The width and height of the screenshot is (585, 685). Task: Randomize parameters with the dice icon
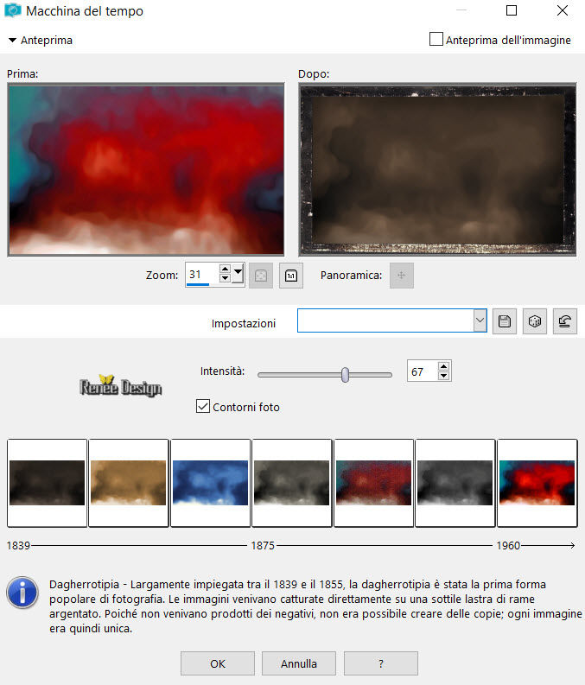[x=535, y=321]
